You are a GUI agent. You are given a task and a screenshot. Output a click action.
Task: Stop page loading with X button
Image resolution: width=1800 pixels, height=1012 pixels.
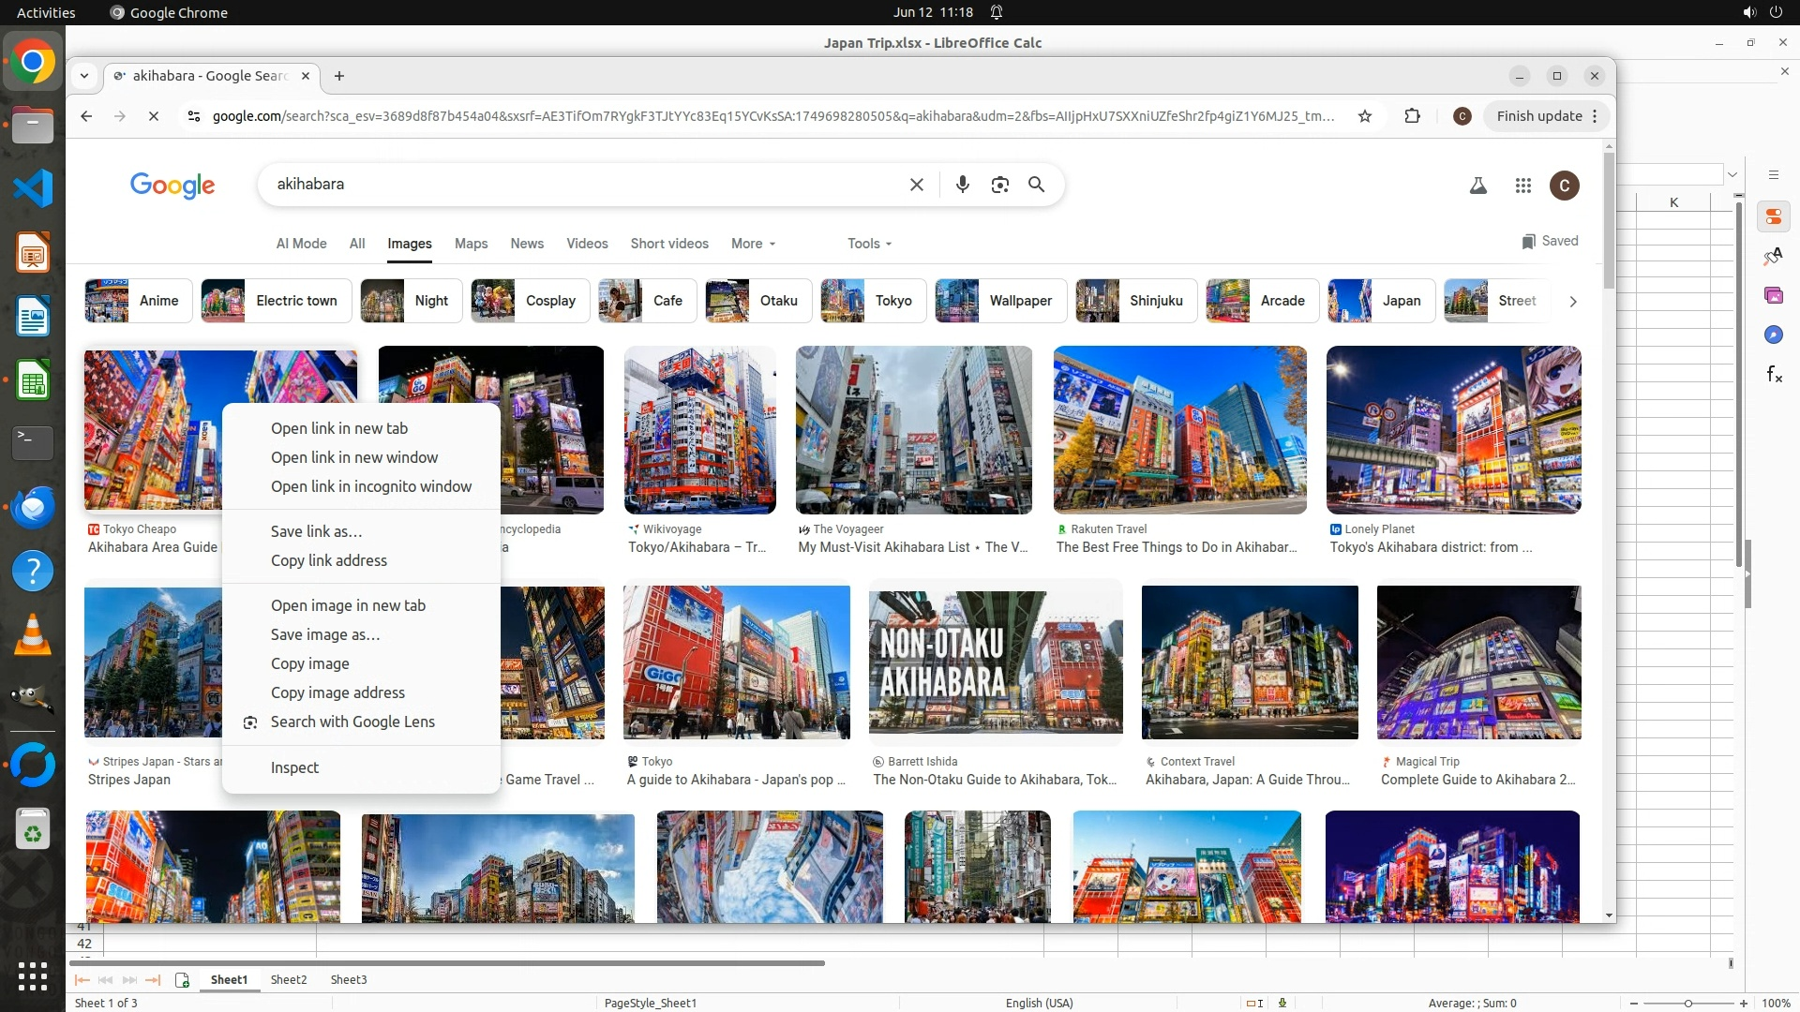pos(154,116)
